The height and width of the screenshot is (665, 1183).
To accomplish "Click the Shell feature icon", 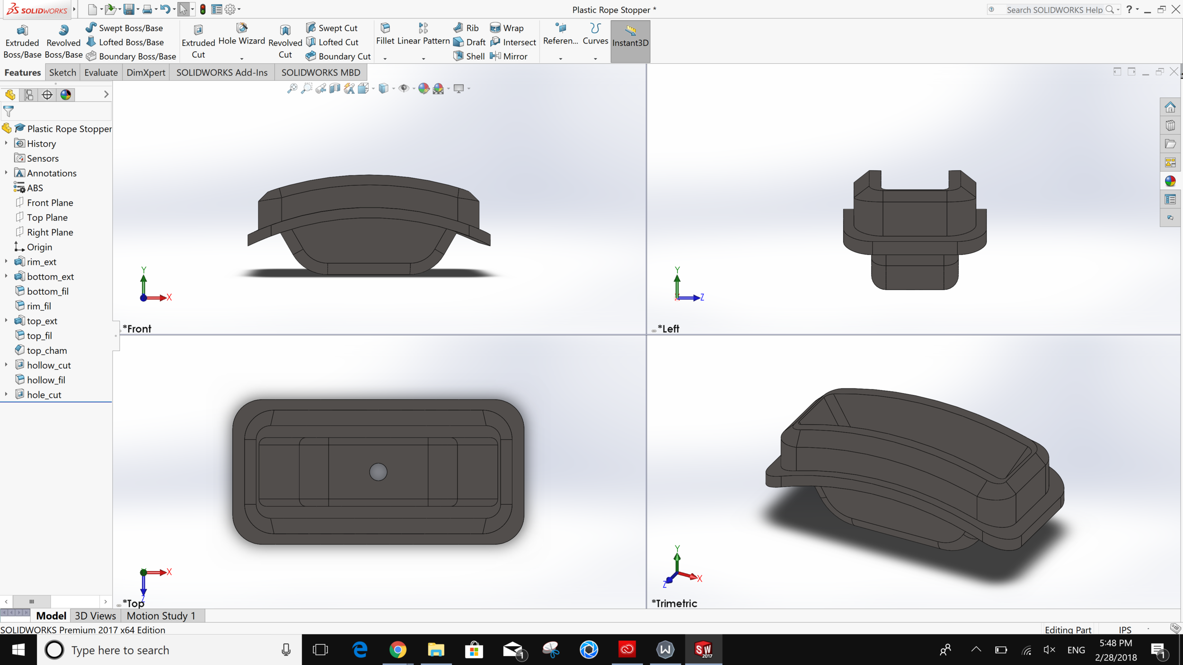I will tap(458, 56).
